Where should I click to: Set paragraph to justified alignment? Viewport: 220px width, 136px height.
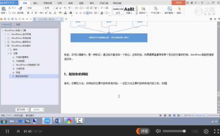tap(87, 13)
